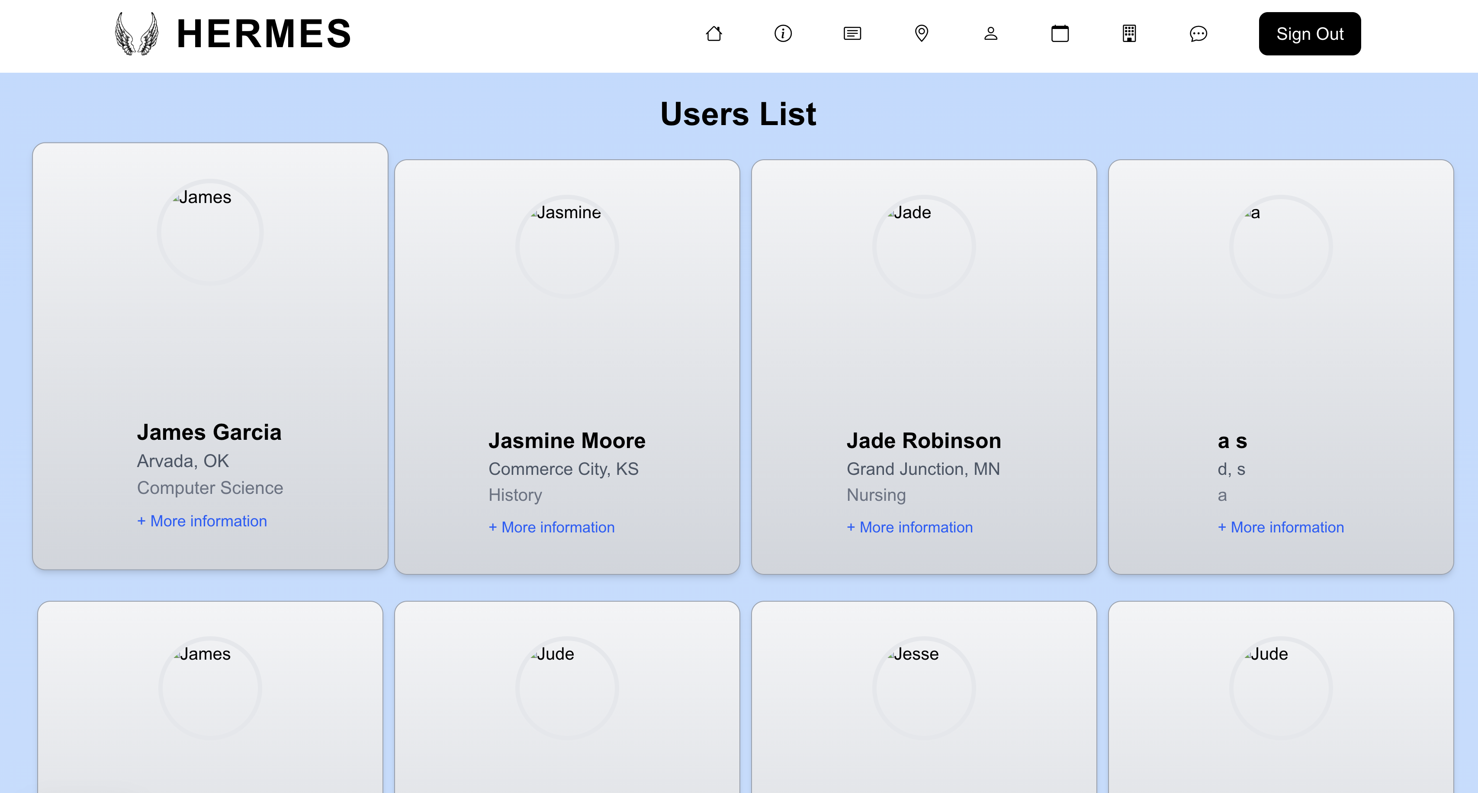This screenshot has width=1478, height=793.
Task: Open the calendar icon in navbar
Action: point(1060,33)
